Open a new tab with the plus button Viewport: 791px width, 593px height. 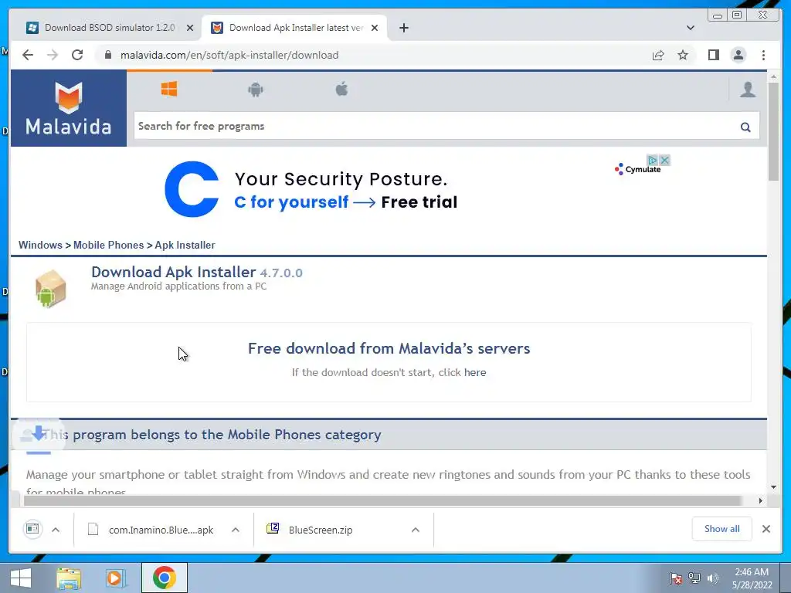click(x=403, y=28)
